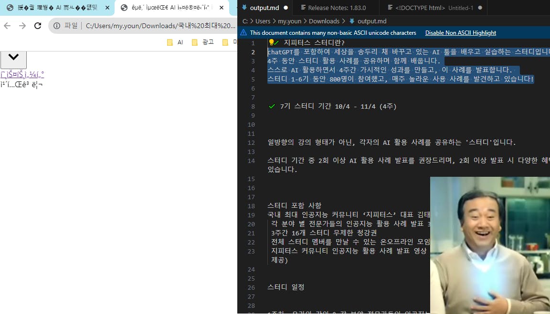The image size is (550, 314).
Task: Open the AI bookmark folder
Action: click(175, 42)
